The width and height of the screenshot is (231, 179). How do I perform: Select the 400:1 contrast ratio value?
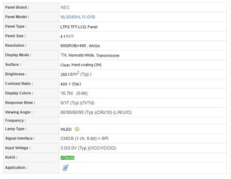click(x=71, y=84)
